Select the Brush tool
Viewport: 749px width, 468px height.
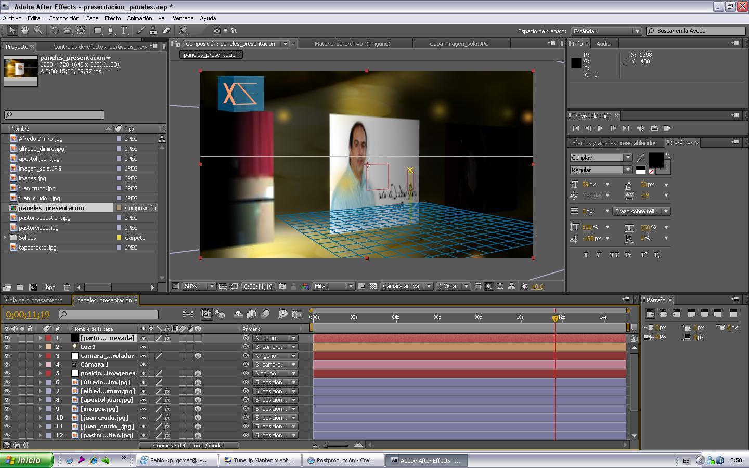pos(140,31)
